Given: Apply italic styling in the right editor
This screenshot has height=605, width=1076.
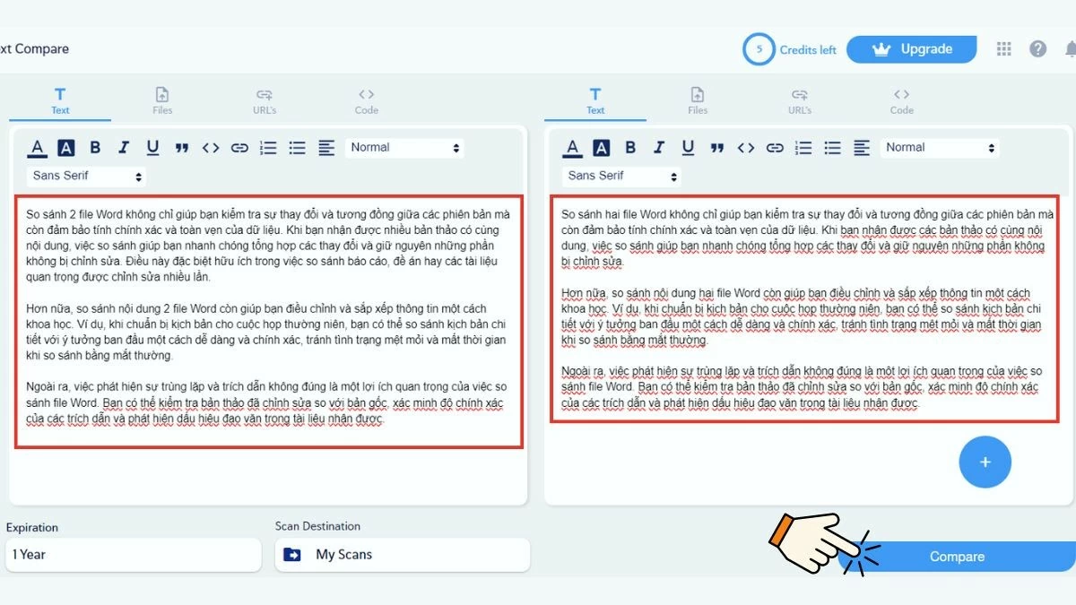Looking at the screenshot, I should (659, 147).
